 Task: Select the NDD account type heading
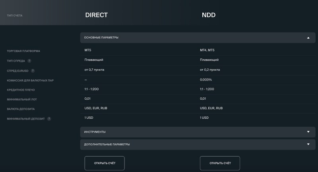(x=209, y=15)
